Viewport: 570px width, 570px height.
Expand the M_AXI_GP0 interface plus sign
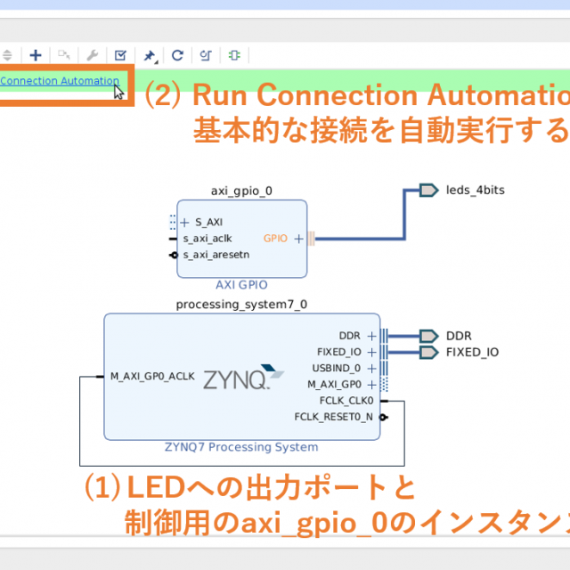click(x=371, y=384)
